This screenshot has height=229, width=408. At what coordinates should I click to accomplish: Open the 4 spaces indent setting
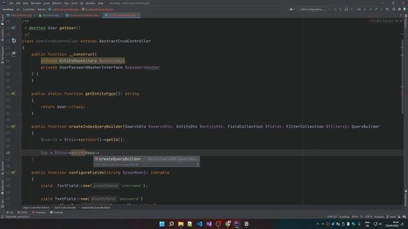(379, 217)
